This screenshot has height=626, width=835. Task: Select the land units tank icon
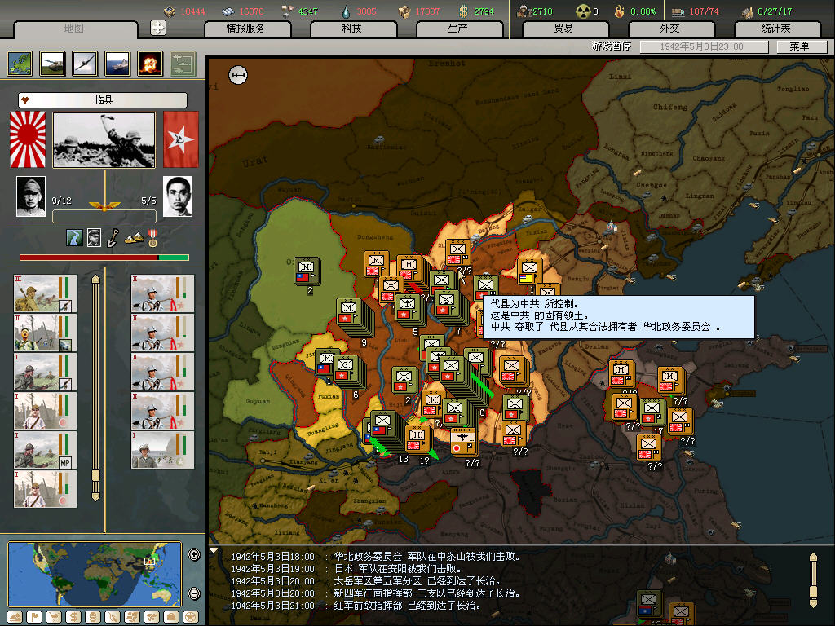coord(53,64)
